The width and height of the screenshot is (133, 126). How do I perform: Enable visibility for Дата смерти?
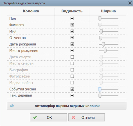point(72,57)
